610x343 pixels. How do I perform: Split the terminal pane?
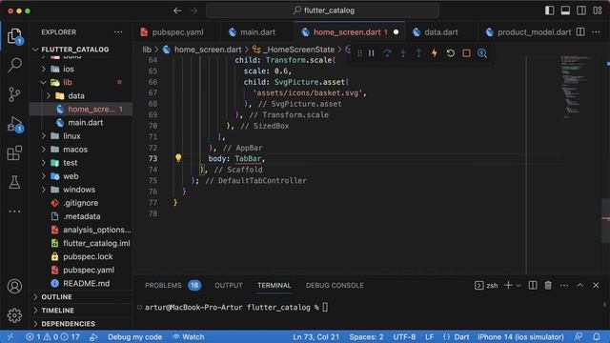click(533, 286)
